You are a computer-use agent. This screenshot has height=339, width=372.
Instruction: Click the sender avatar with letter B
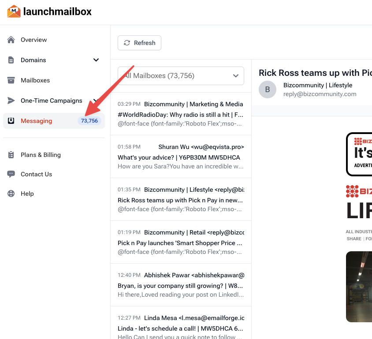268,89
